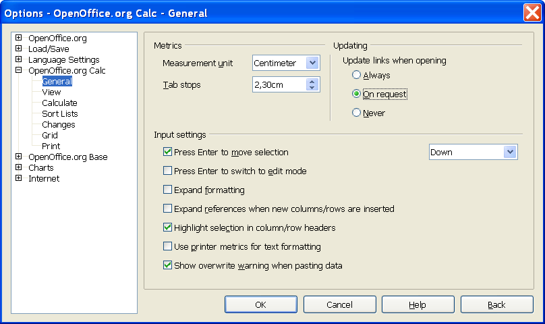
Task: Decrease Tab stops with spinner down arrow
Action: click(x=312, y=88)
